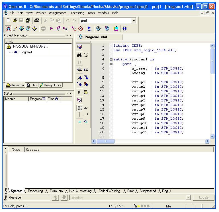The image size is (219, 212).
Task: Click the Save diskette icon
Action: [21, 21]
